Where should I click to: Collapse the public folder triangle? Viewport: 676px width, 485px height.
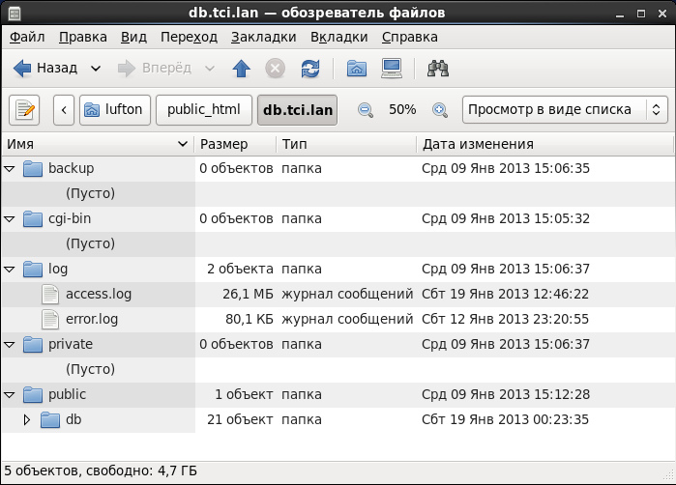[x=10, y=394]
